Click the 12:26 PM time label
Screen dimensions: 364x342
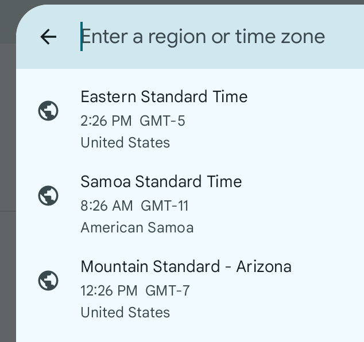point(109,291)
